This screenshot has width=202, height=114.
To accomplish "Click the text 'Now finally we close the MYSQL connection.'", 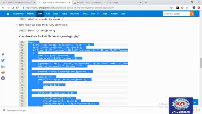I will click(x=43, y=25).
